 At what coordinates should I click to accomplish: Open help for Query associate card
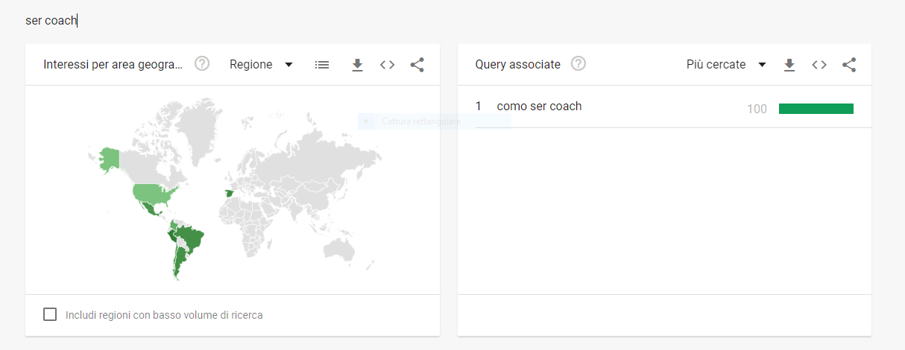[x=578, y=64]
